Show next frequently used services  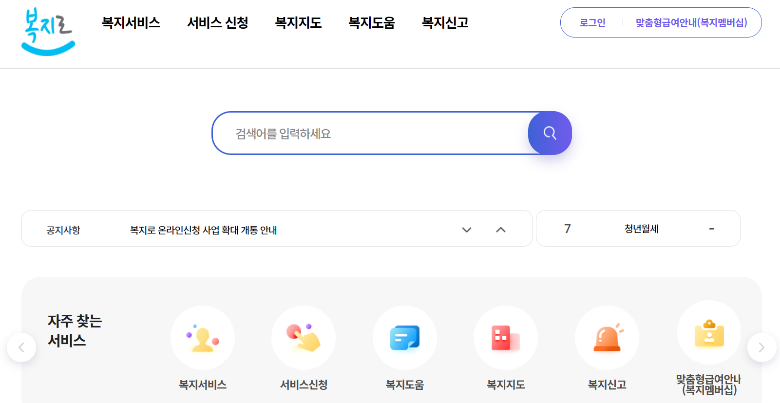761,347
